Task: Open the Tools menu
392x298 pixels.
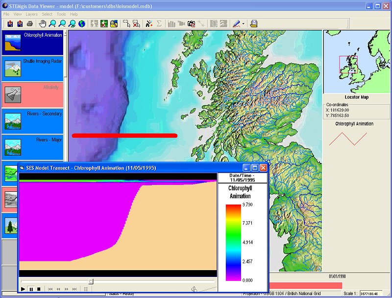Action: point(61,14)
